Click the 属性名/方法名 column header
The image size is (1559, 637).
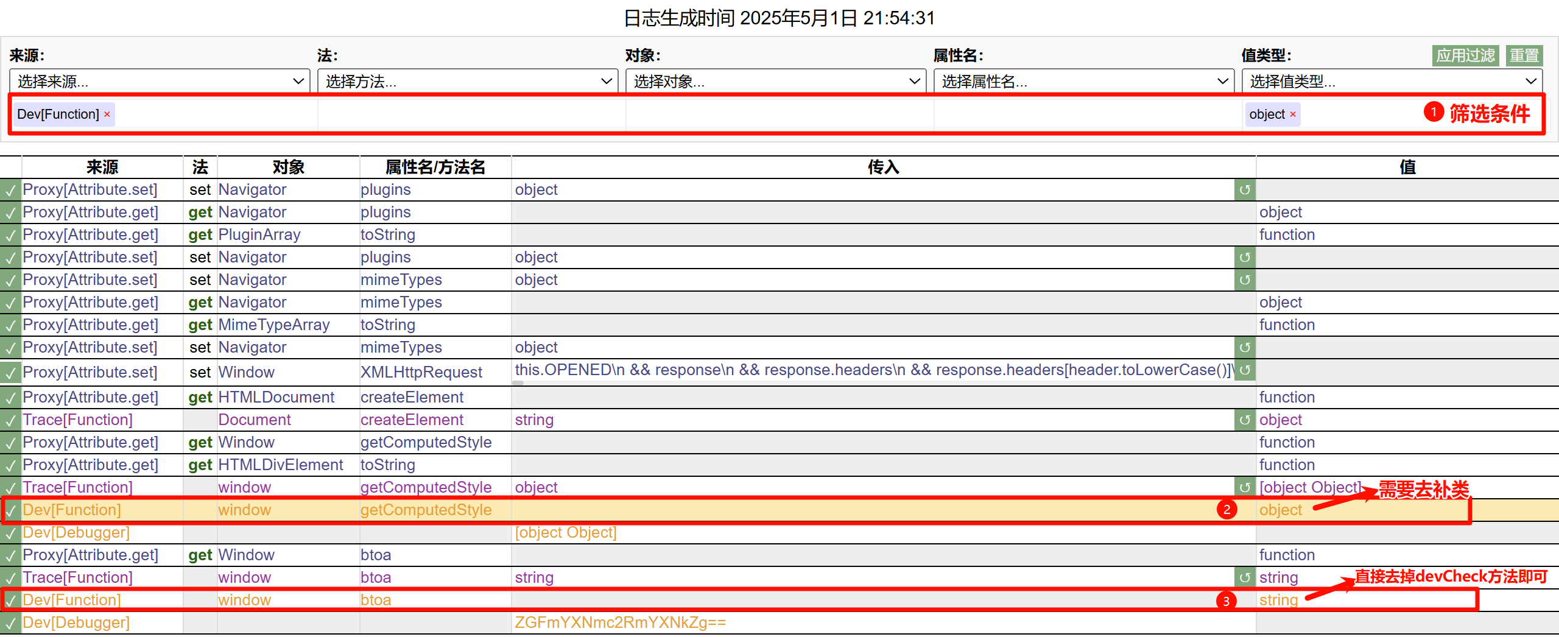coord(435,167)
